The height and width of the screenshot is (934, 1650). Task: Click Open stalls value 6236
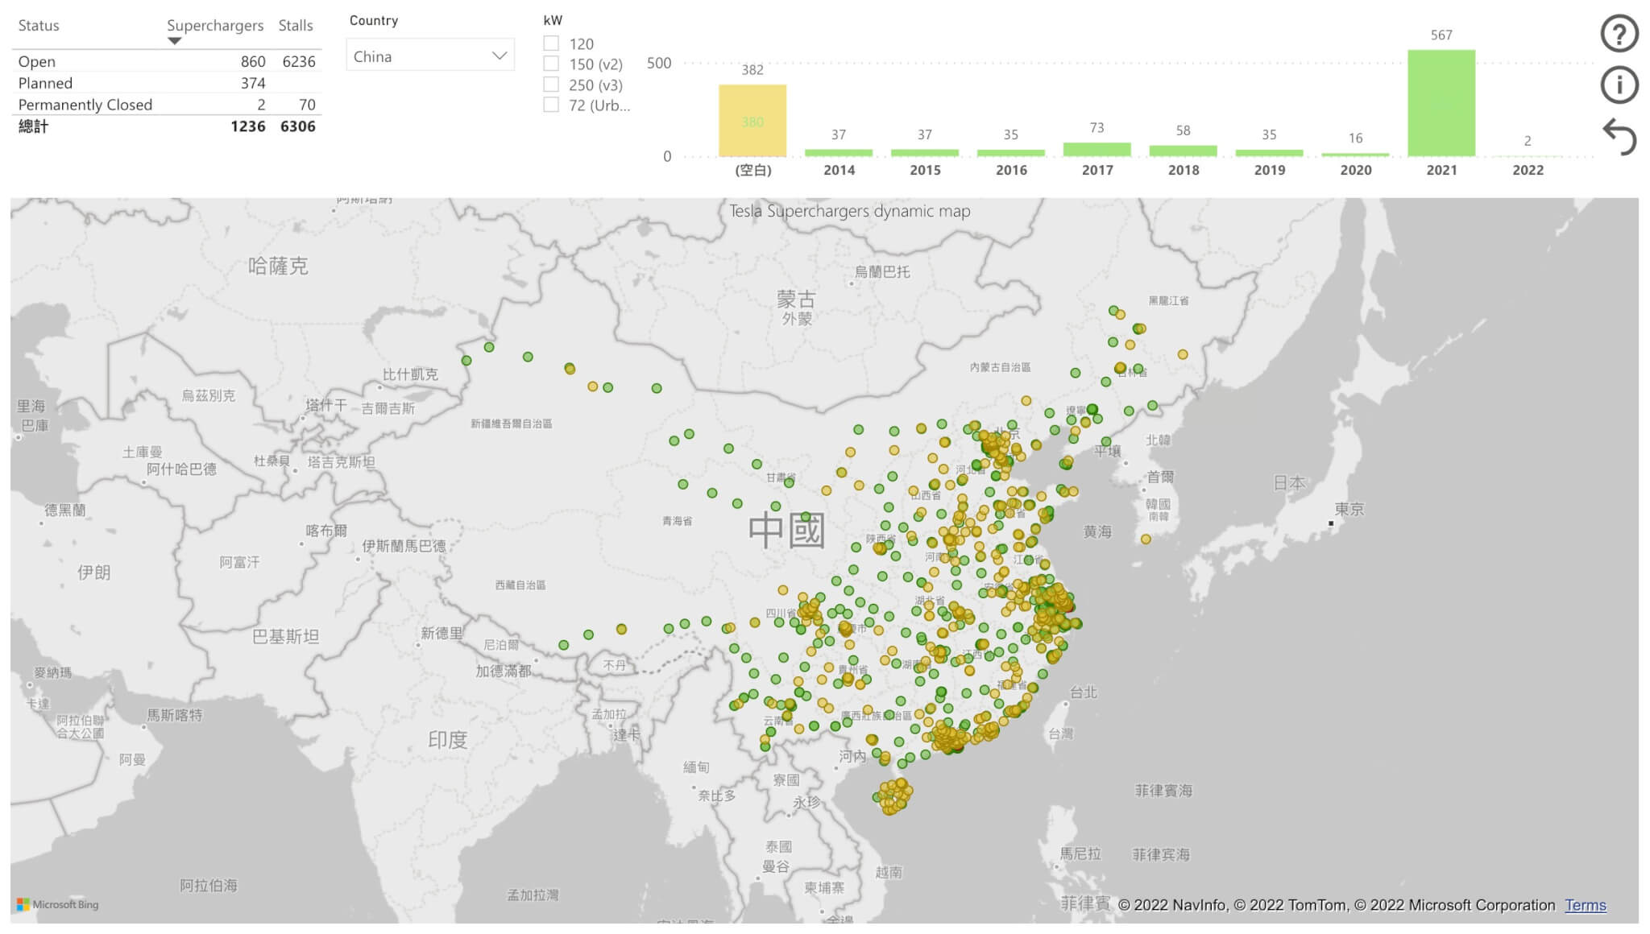point(299,61)
